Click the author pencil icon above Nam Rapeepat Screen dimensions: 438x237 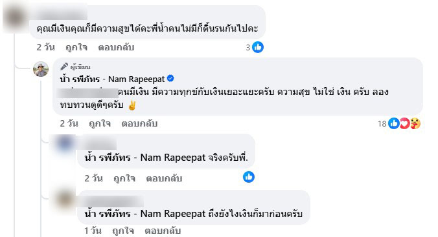pyautogui.click(x=64, y=67)
